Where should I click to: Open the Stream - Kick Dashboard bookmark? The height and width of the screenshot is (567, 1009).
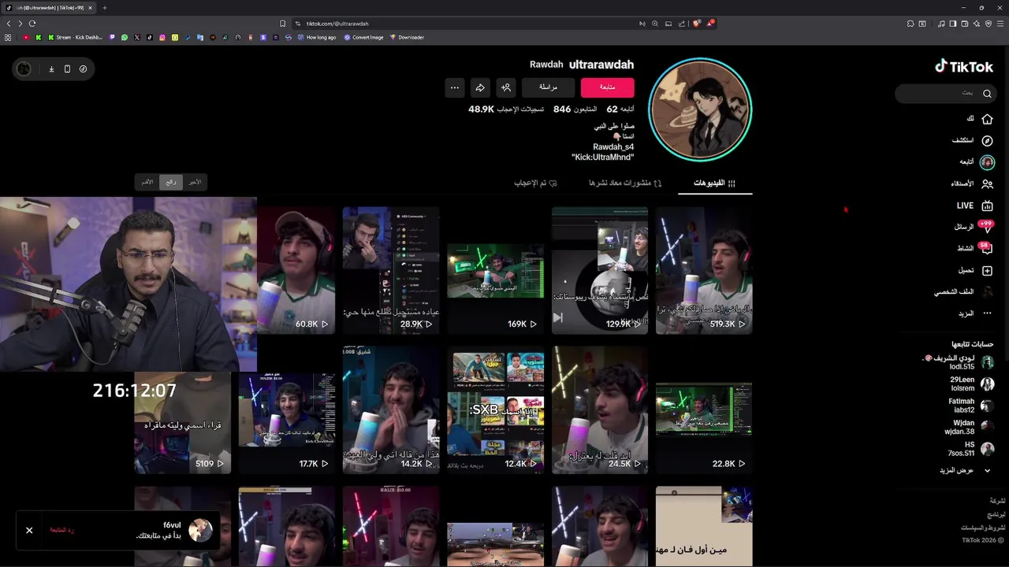[x=76, y=37]
